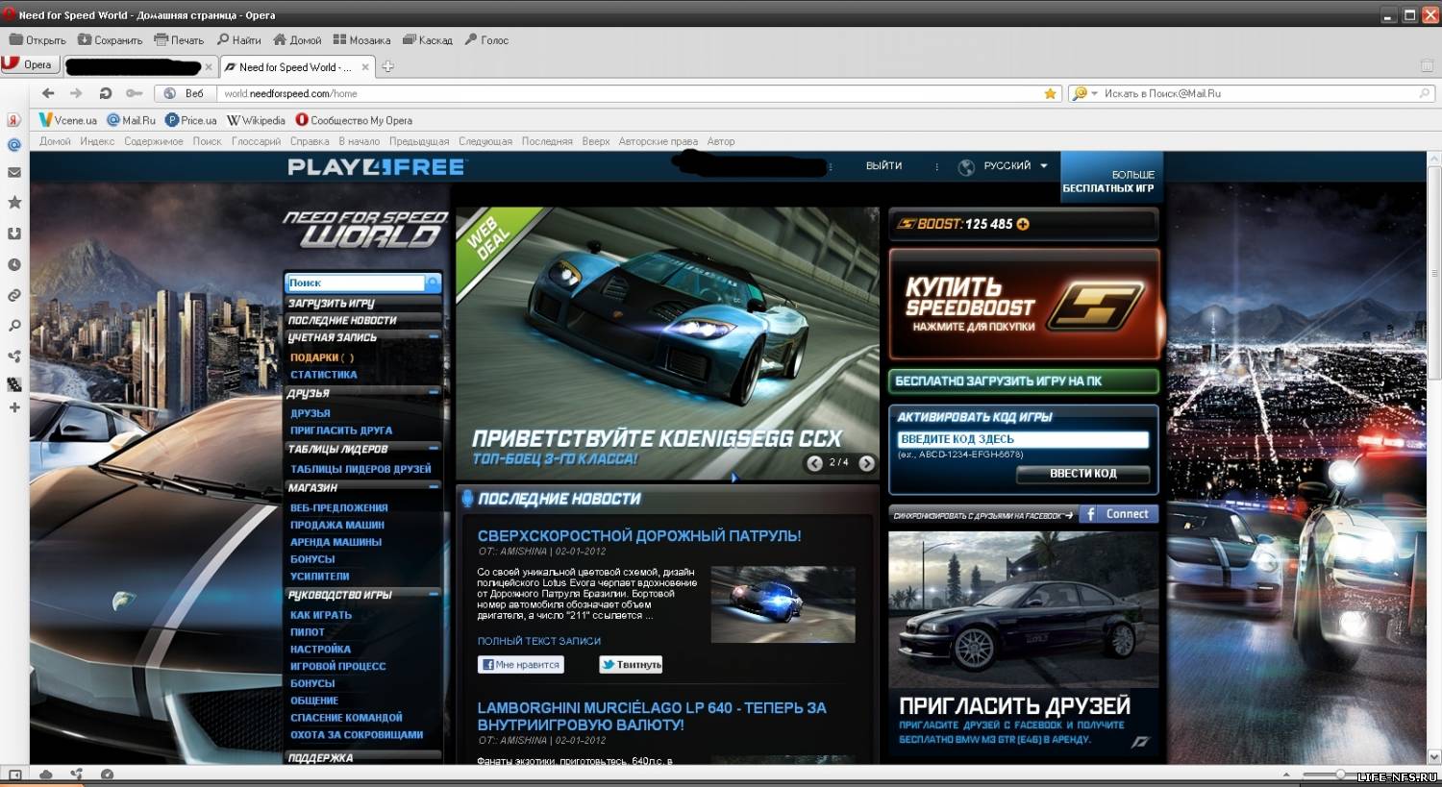1442x787 pixels.
Task: Open the Wikipedia bookmark
Action: coord(256,120)
